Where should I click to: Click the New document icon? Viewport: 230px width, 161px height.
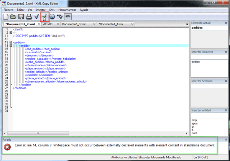coord(6,16)
